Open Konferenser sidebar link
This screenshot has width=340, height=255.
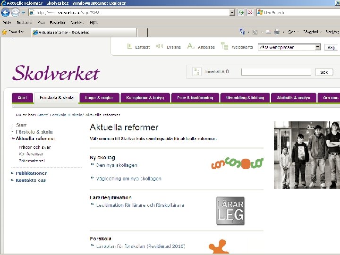31,154
